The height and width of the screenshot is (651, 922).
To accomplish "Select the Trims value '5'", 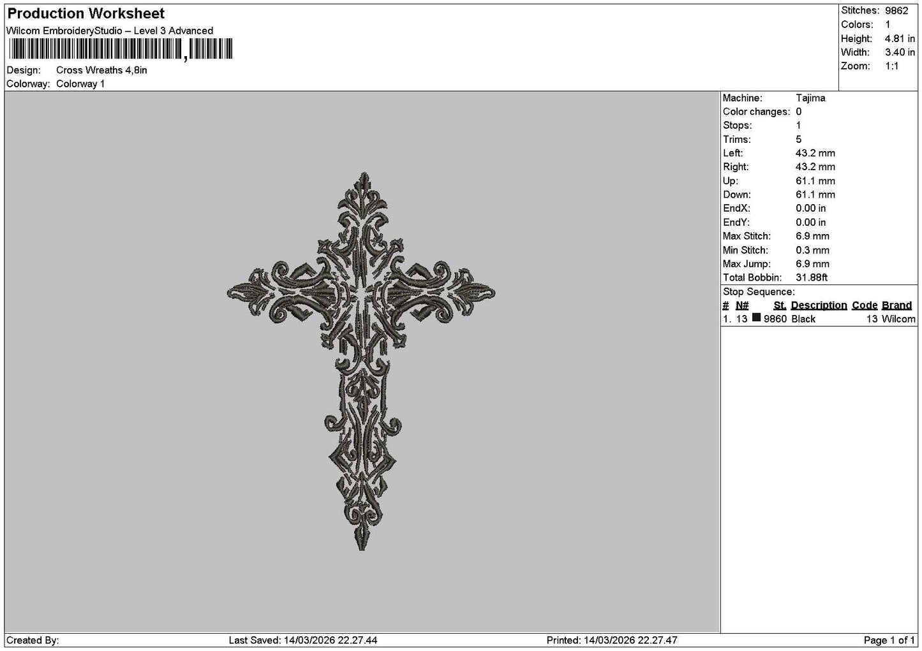I will (798, 140).
